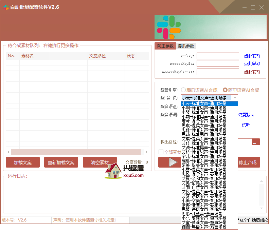Focus the AccessKeyId input field

[x=218, y=63]
